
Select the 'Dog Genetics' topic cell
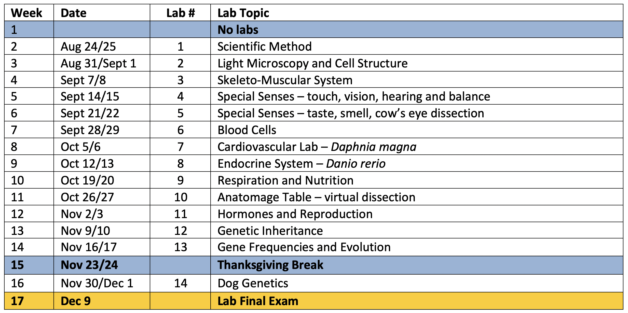(417, 283)
